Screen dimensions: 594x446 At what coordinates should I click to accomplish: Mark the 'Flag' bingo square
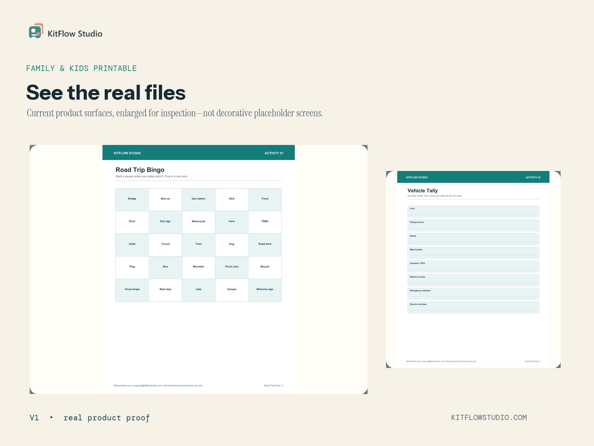coord(132,268)
